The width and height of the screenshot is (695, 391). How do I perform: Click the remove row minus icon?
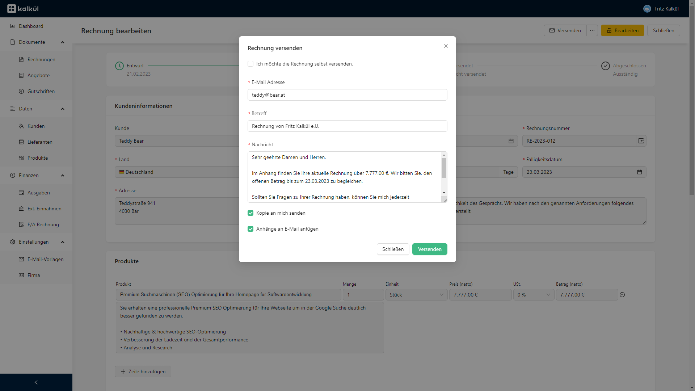[622, 295]
